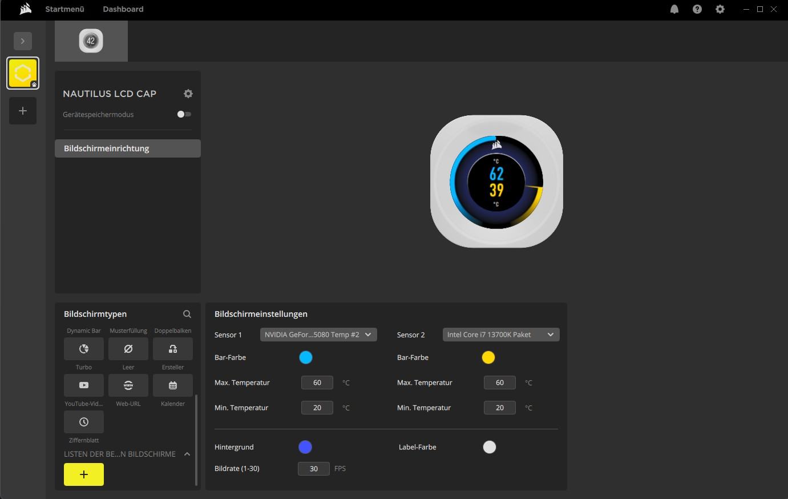The height and width of the screenshot is (499, 788).
Task: Open the Sensor 1 dropdown
Action: pos(318,335)
